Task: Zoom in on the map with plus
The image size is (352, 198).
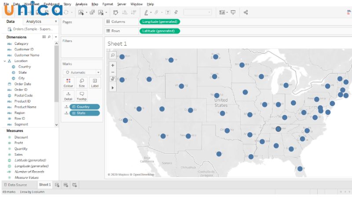Action: tap(113, 65)
